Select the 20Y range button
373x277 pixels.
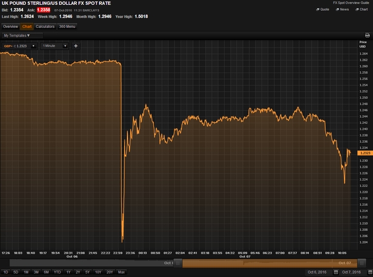click(109, 272)
